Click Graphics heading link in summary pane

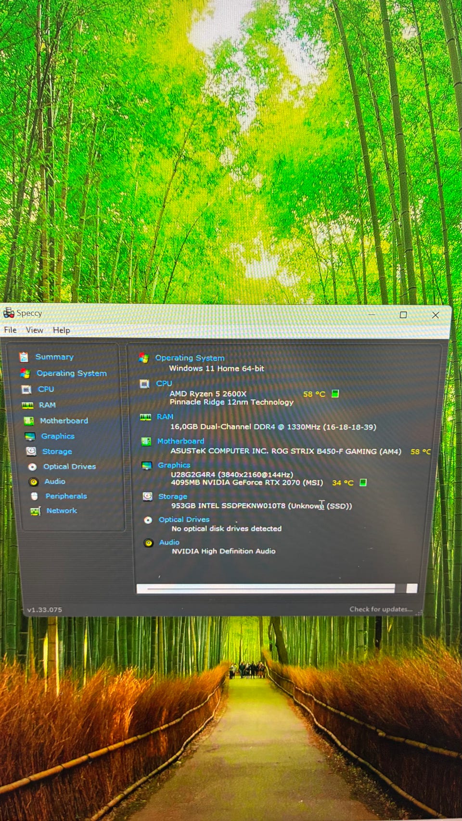(174, 465)
